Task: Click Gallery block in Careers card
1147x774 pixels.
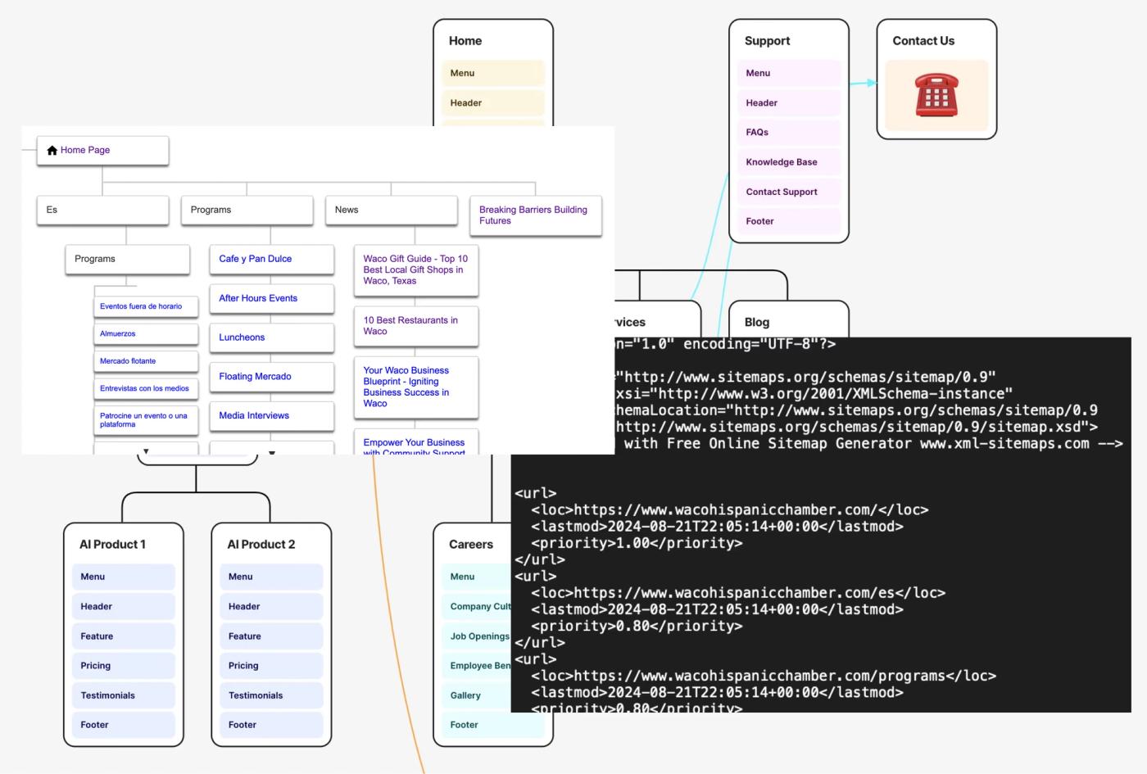Action: 477,696
